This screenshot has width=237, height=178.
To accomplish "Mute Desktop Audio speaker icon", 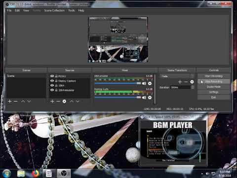I will tap(144, 97).
